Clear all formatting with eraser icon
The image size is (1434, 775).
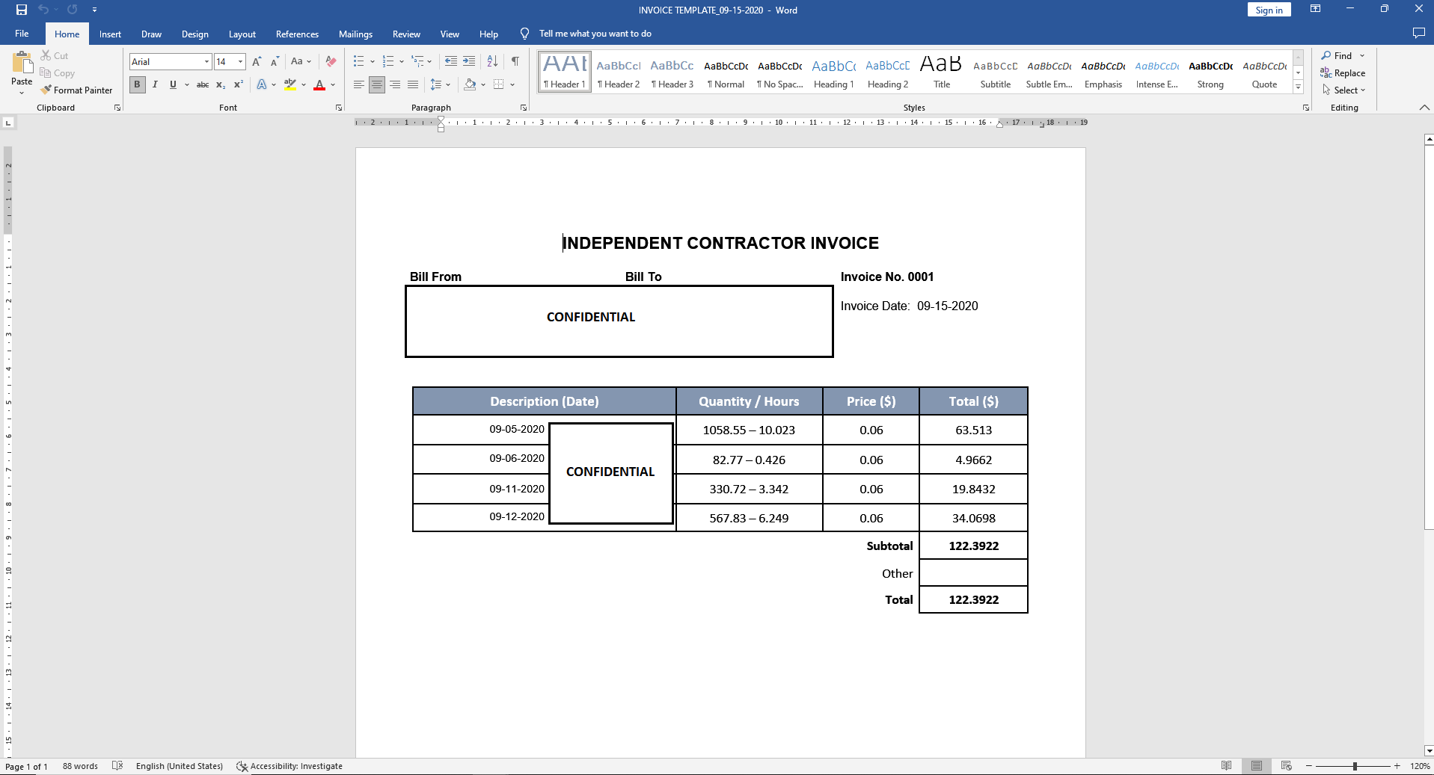click(x=331, y=62)
